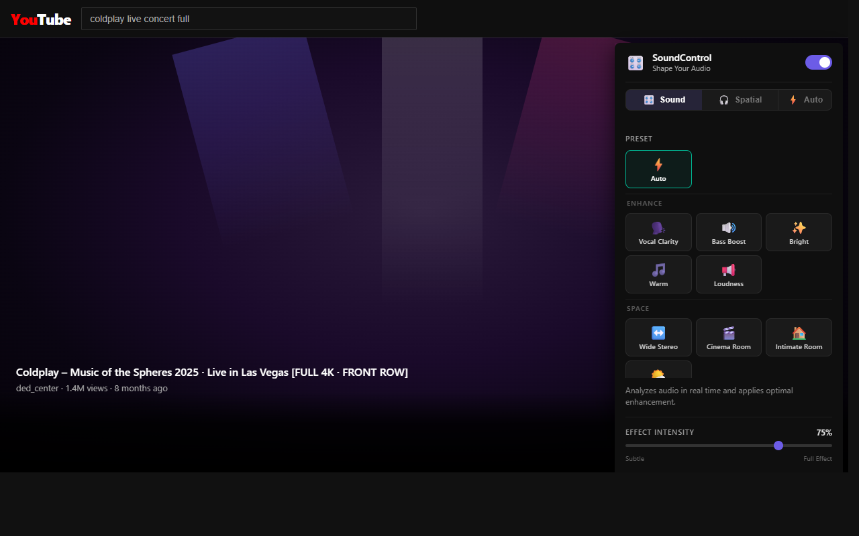859x536 pixels.
Task: Activate the Bass Boost preset
Action: coord(729,232)
